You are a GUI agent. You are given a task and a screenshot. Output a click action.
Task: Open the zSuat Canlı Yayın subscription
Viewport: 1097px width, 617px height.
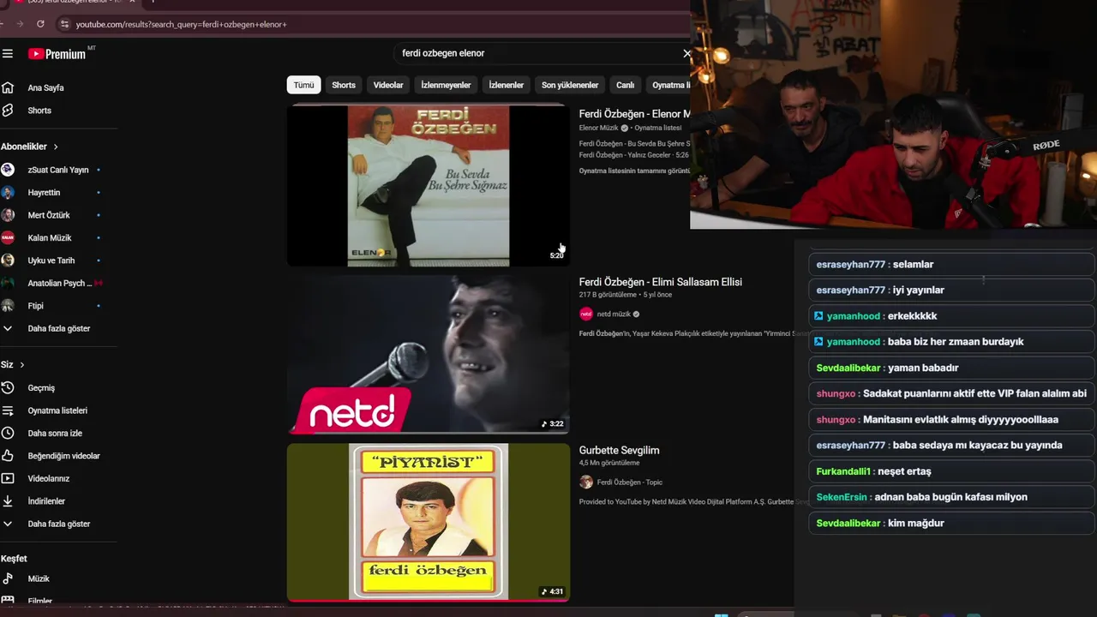click(57, 170)
